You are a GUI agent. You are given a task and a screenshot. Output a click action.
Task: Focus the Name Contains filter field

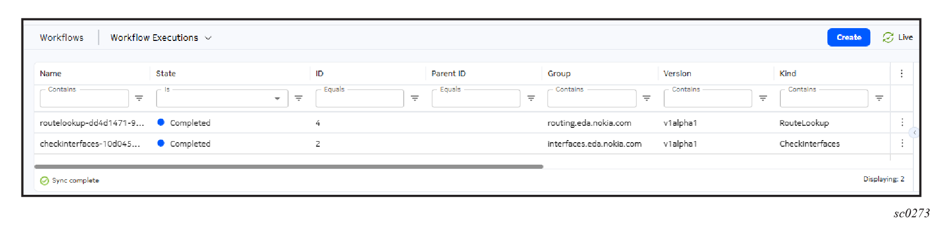84,99
